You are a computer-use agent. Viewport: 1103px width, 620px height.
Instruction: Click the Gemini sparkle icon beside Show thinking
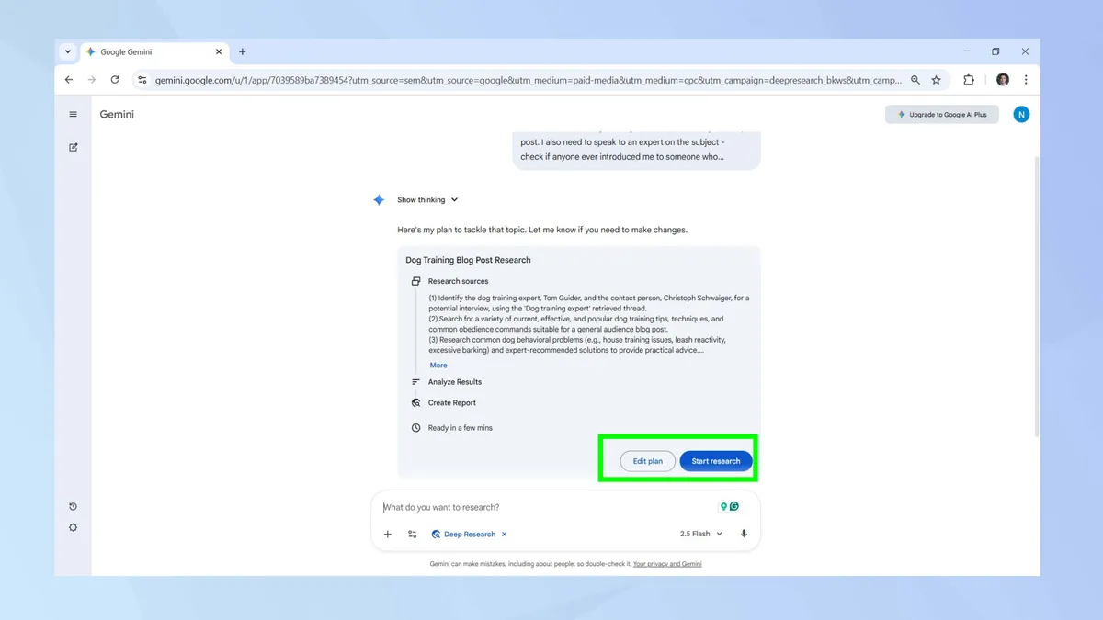379,199
